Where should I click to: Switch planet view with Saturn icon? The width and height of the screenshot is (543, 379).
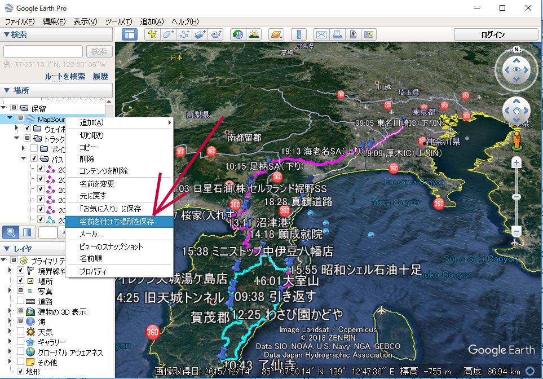pos(276,34)
